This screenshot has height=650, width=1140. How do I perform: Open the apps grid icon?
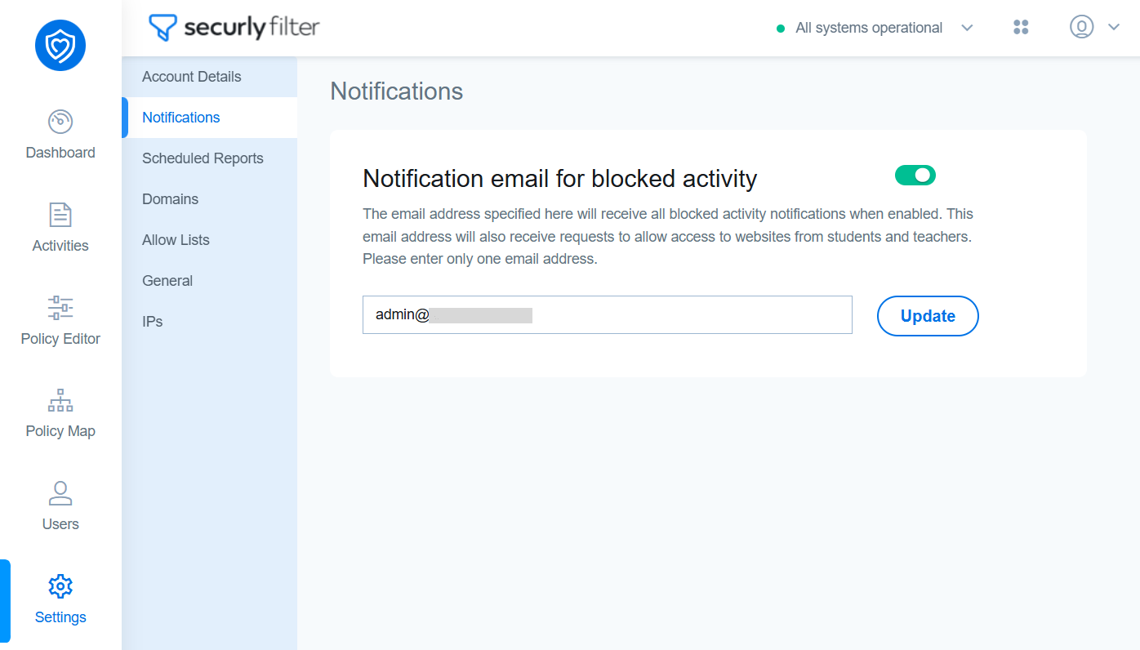[x=1021, y=27]
